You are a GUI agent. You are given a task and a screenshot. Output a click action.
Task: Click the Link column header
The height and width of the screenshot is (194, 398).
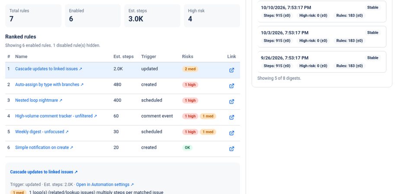pos(231,56)
